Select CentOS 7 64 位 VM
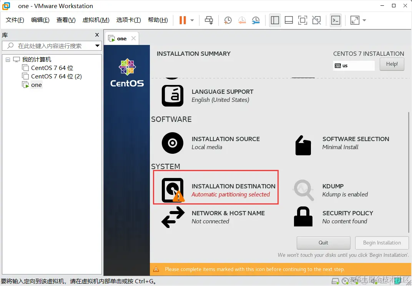The image size is (412, 286). [52, 68]
